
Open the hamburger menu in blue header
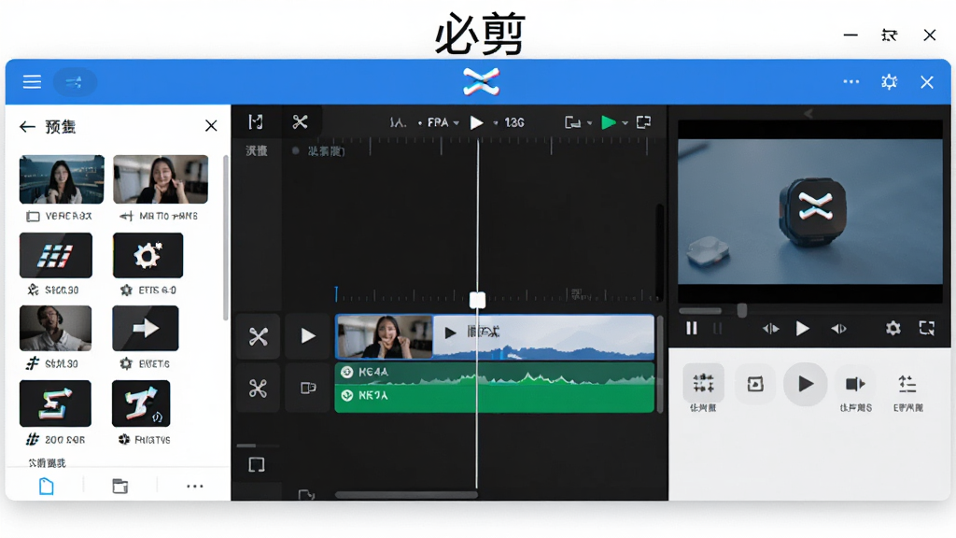(x=32, y=82)
